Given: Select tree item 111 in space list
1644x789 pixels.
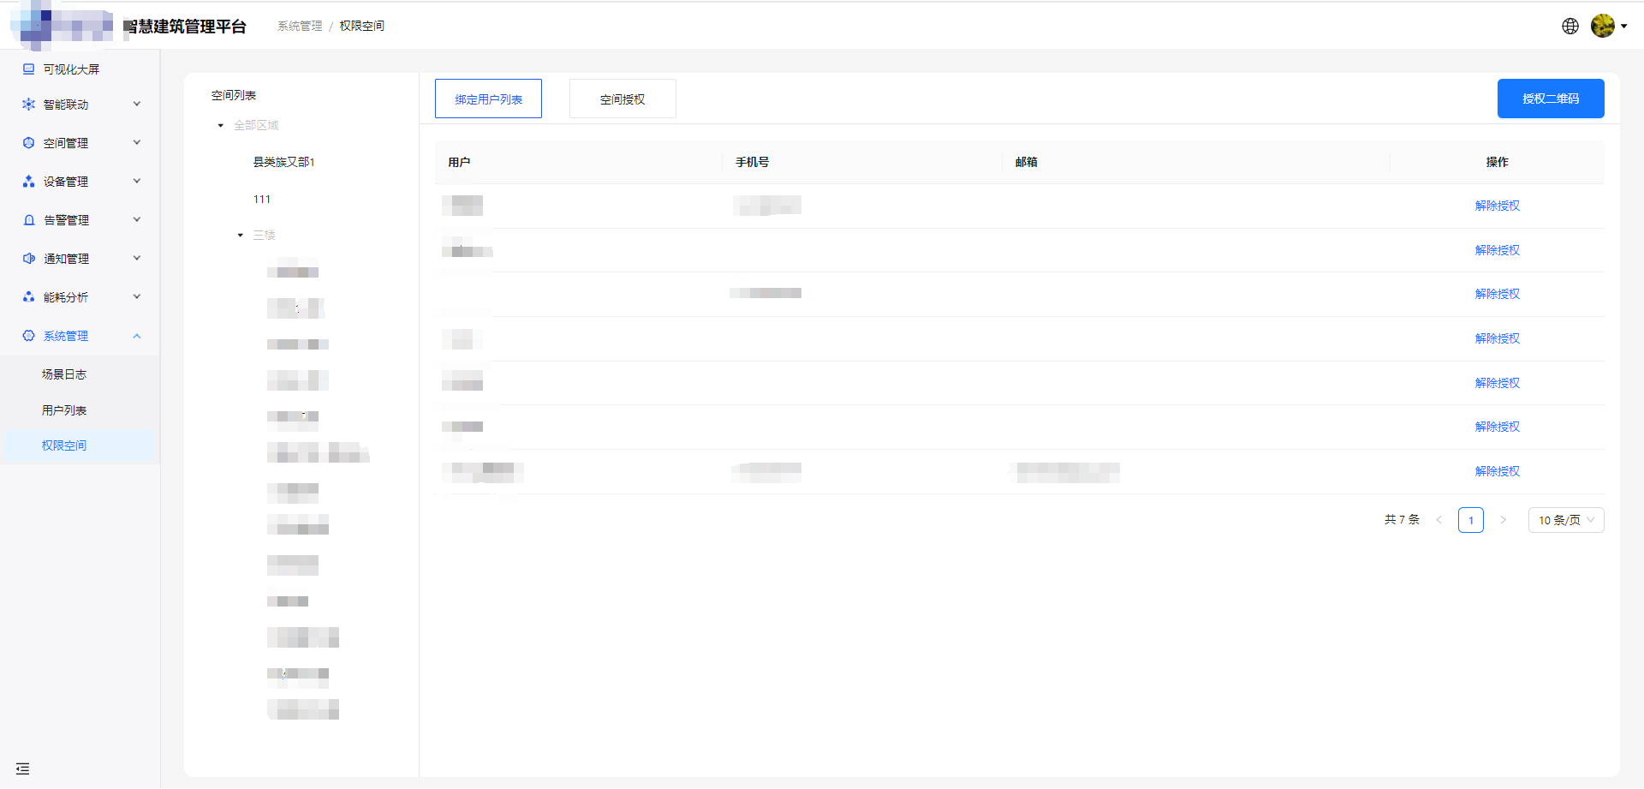Looking at the screenshot, I should (x=262, y=200).
